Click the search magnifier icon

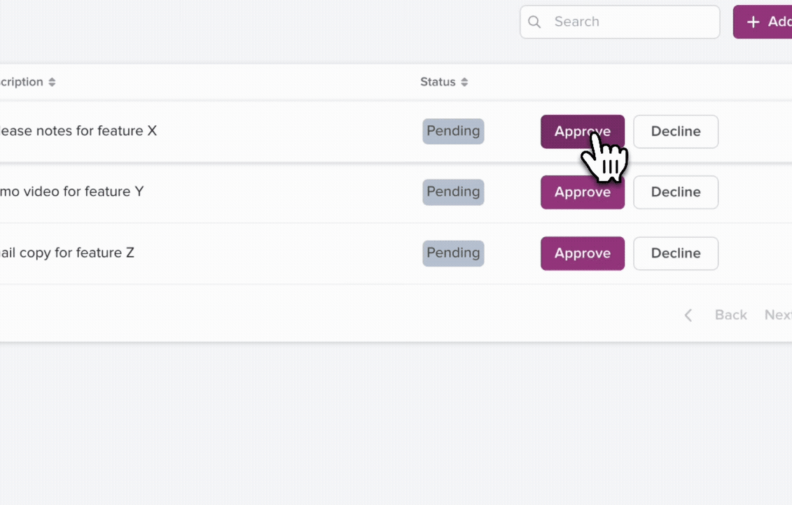[534, 22]
